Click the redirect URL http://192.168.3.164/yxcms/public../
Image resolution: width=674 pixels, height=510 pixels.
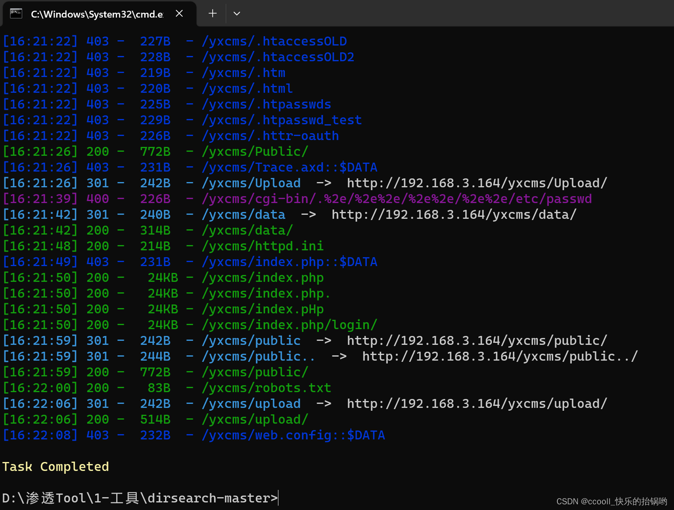pos(500,356)
